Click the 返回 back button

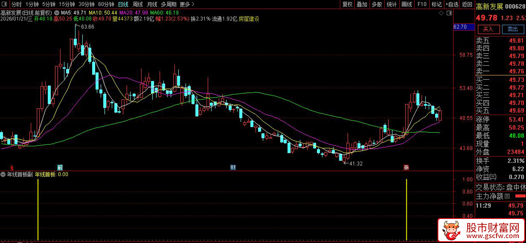[x=467, y=4]
